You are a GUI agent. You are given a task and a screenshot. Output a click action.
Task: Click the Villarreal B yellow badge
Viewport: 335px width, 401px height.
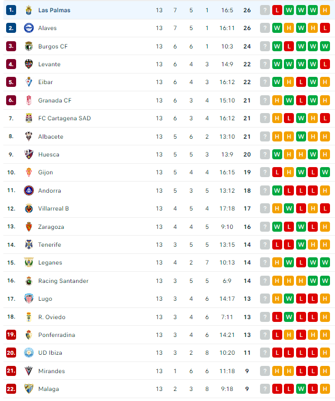[x=29, y=209]
